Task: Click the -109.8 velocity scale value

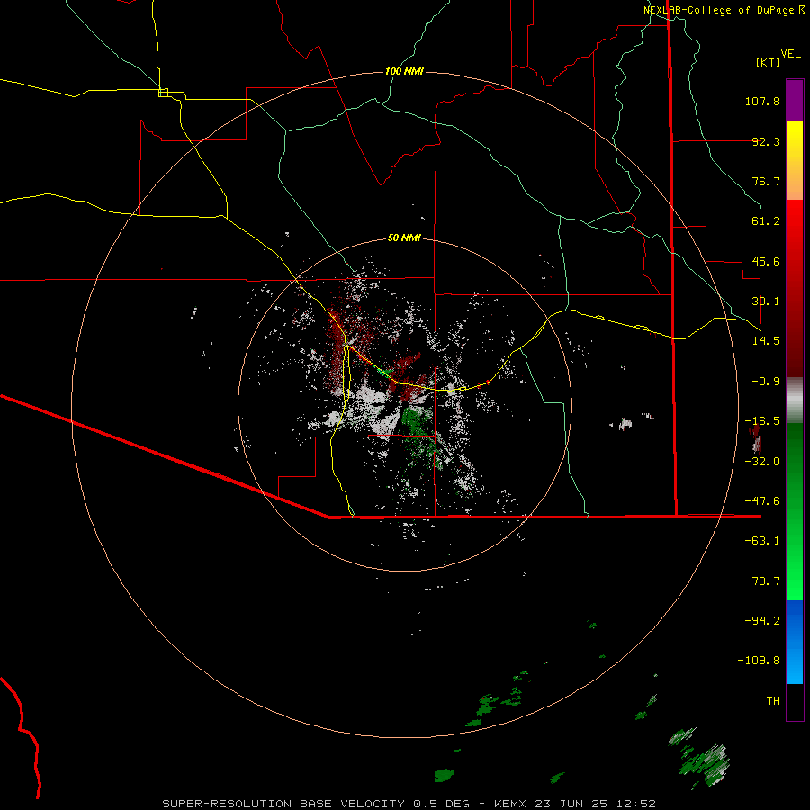Action: tap(759, 661)
